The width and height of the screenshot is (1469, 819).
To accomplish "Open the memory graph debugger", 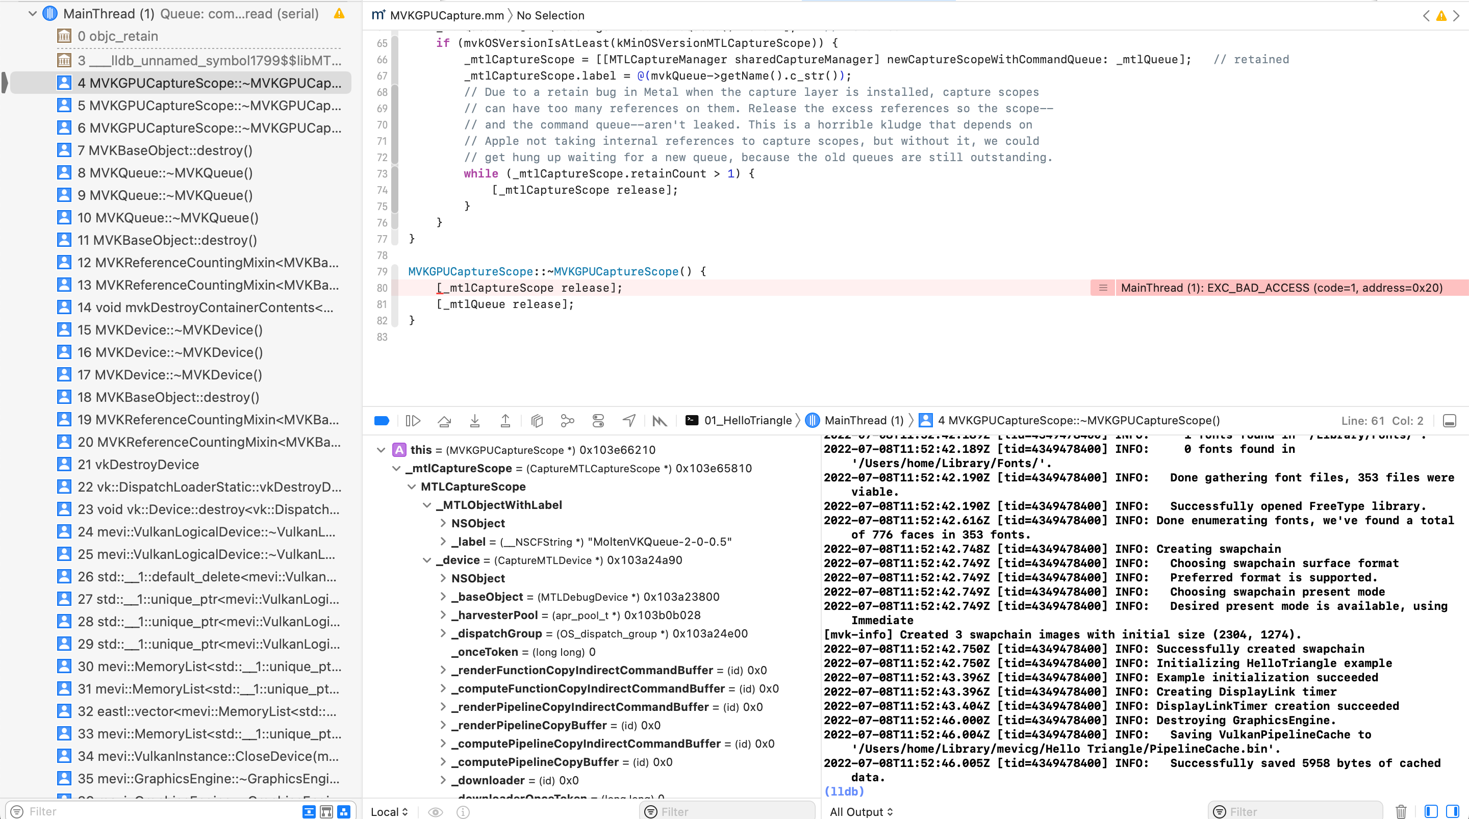I will click(x=567, y=420).
